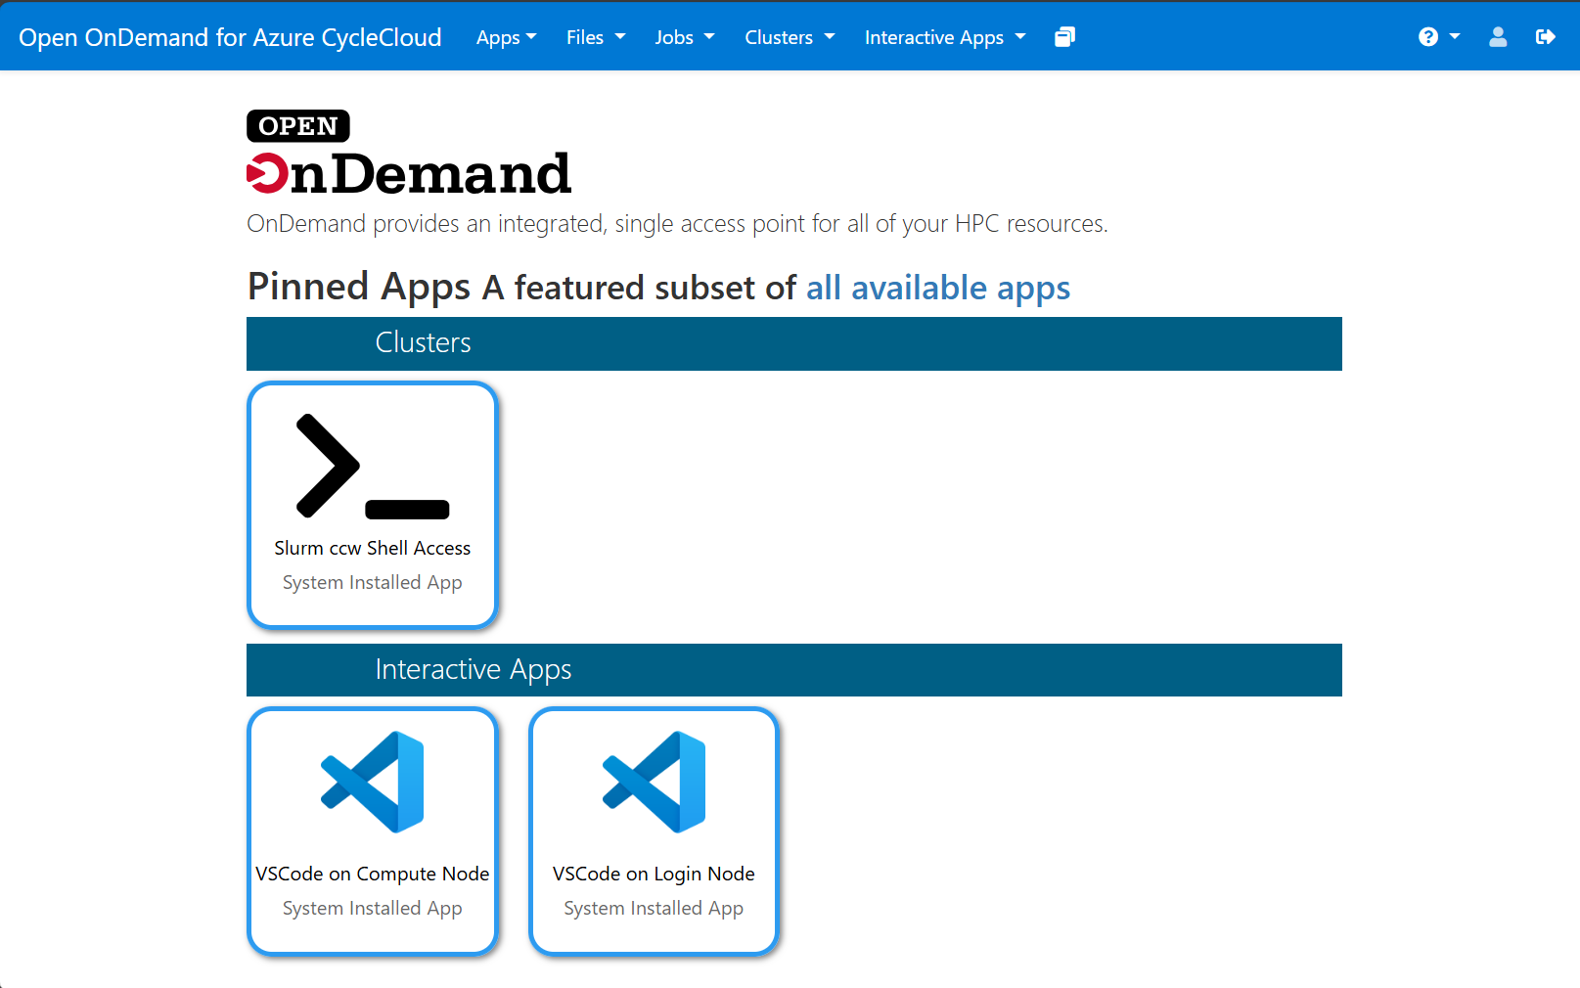1580x988 pixels.
Task: Open the Help question mark menu
Action: [x=1428, y=37]
